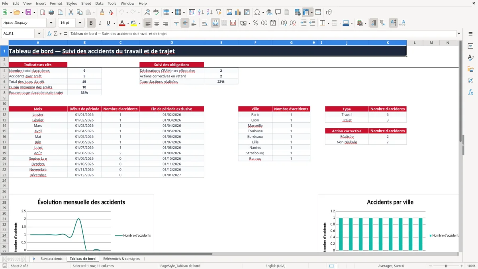Viewport: 478px width, 269px height.
Task: Click the zoom slider handle
Action: click(446, 266)
